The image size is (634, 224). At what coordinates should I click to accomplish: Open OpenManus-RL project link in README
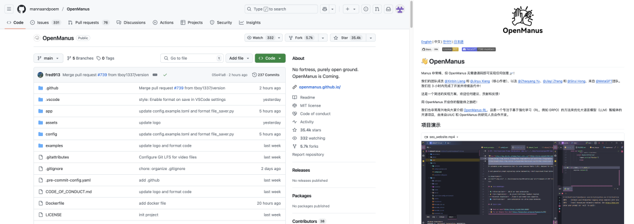(x=475, y=110)
